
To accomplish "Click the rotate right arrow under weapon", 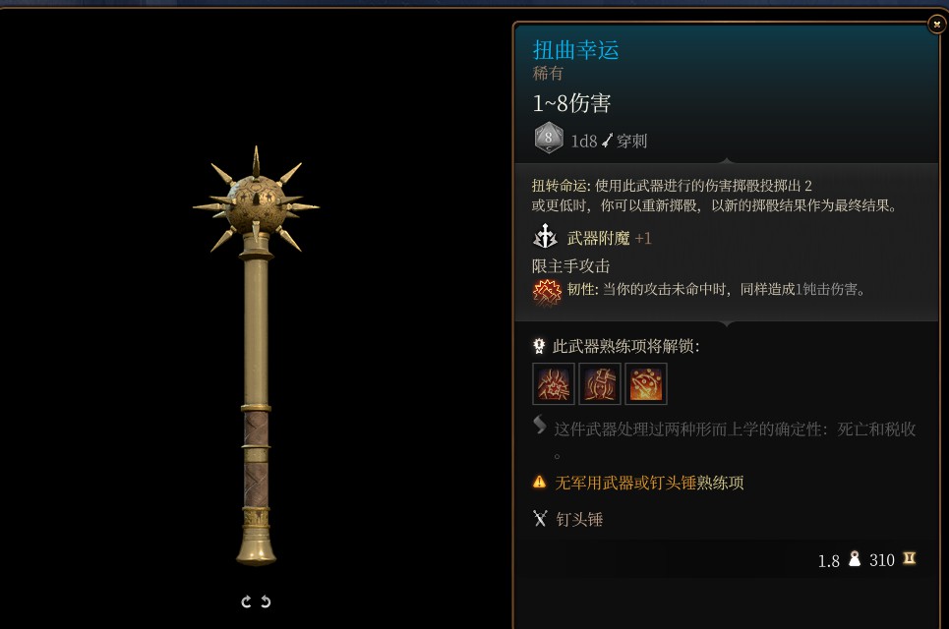I will point(266,601).
